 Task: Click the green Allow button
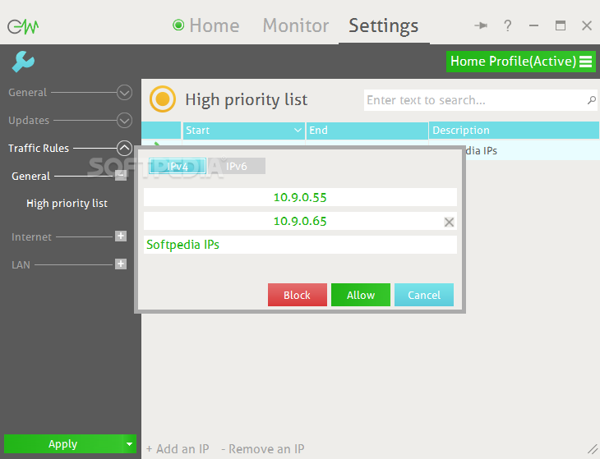coord(361,295)
